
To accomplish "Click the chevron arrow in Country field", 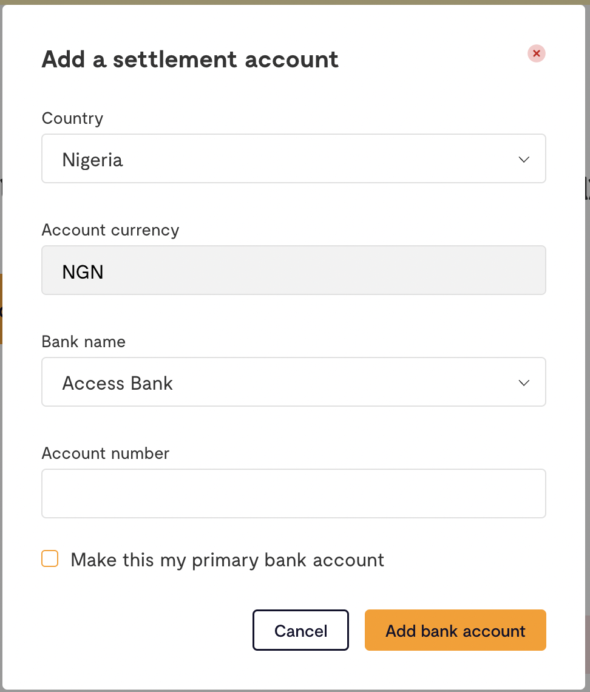I will [x=524, y=159].
